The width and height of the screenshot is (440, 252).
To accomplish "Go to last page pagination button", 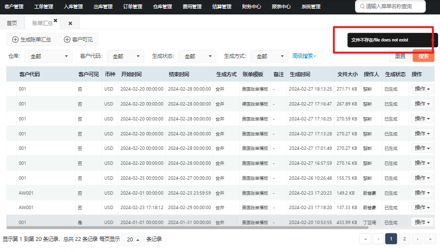I will coord(430,239).
